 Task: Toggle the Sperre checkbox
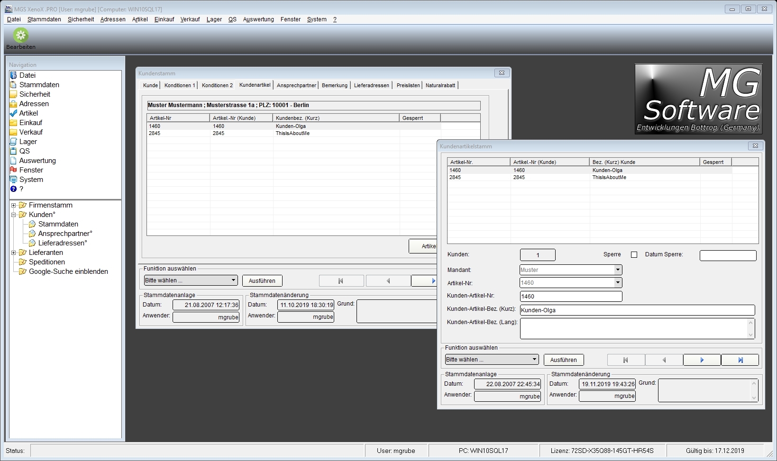click(634, 255)
